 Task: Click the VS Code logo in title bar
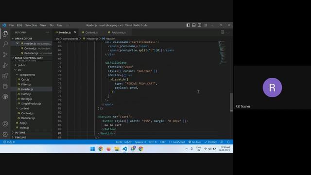(x=4, y=25)
